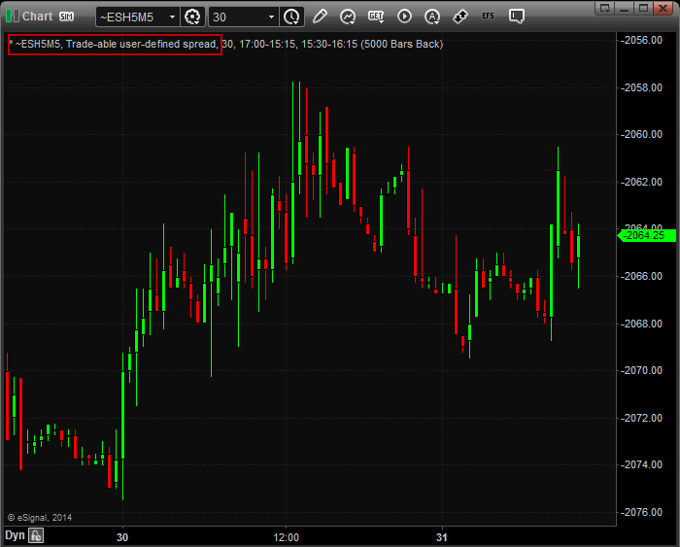The image size is (680, 547).
Task: Expand the ~ESH5M5 symbol dropdown
Action: pos(172,17)
